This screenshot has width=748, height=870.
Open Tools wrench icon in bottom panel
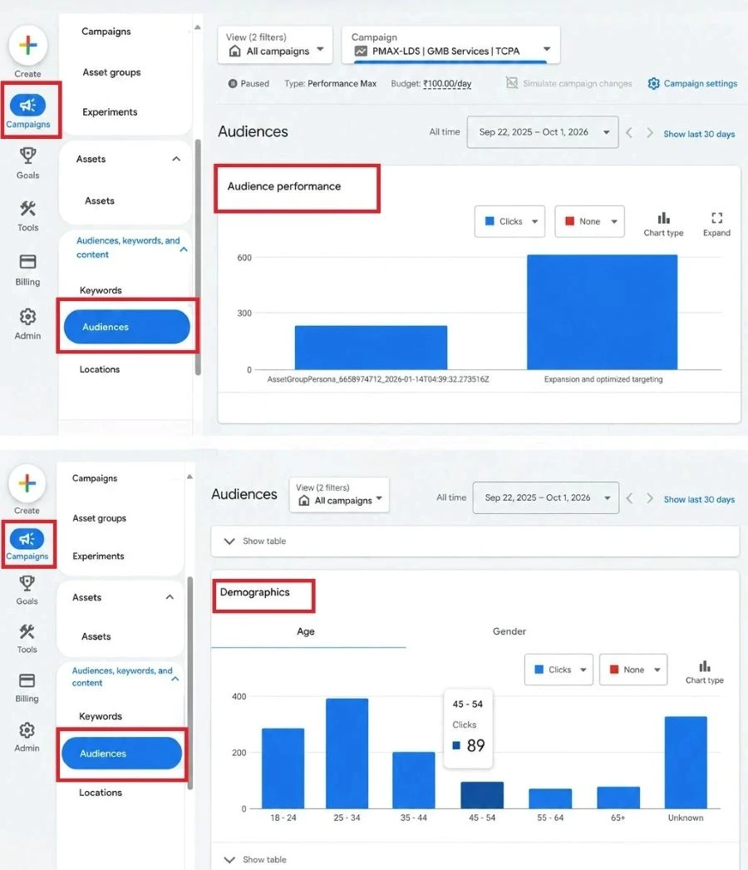[x=27, y=631]
